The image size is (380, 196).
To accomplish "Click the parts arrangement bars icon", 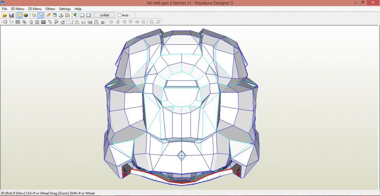I will click(90, 22).
